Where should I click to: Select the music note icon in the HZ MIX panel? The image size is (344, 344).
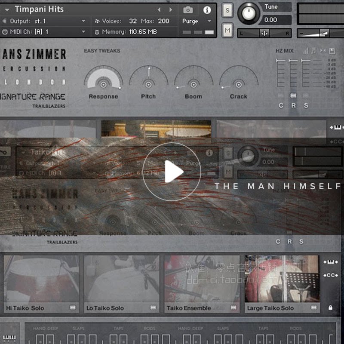[x=314, y=51]
